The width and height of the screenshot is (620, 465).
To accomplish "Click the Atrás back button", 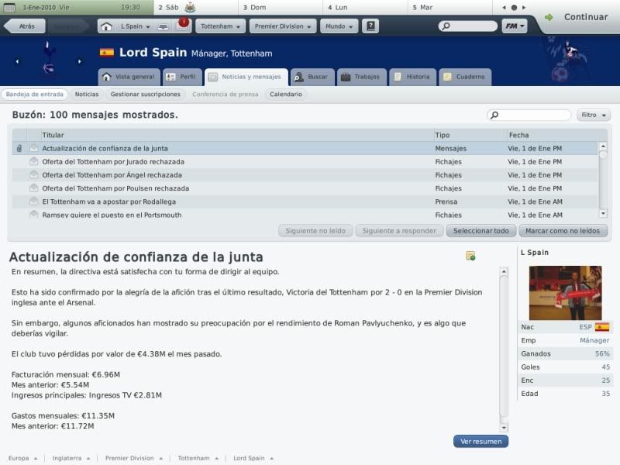I will tap(25, 26).
